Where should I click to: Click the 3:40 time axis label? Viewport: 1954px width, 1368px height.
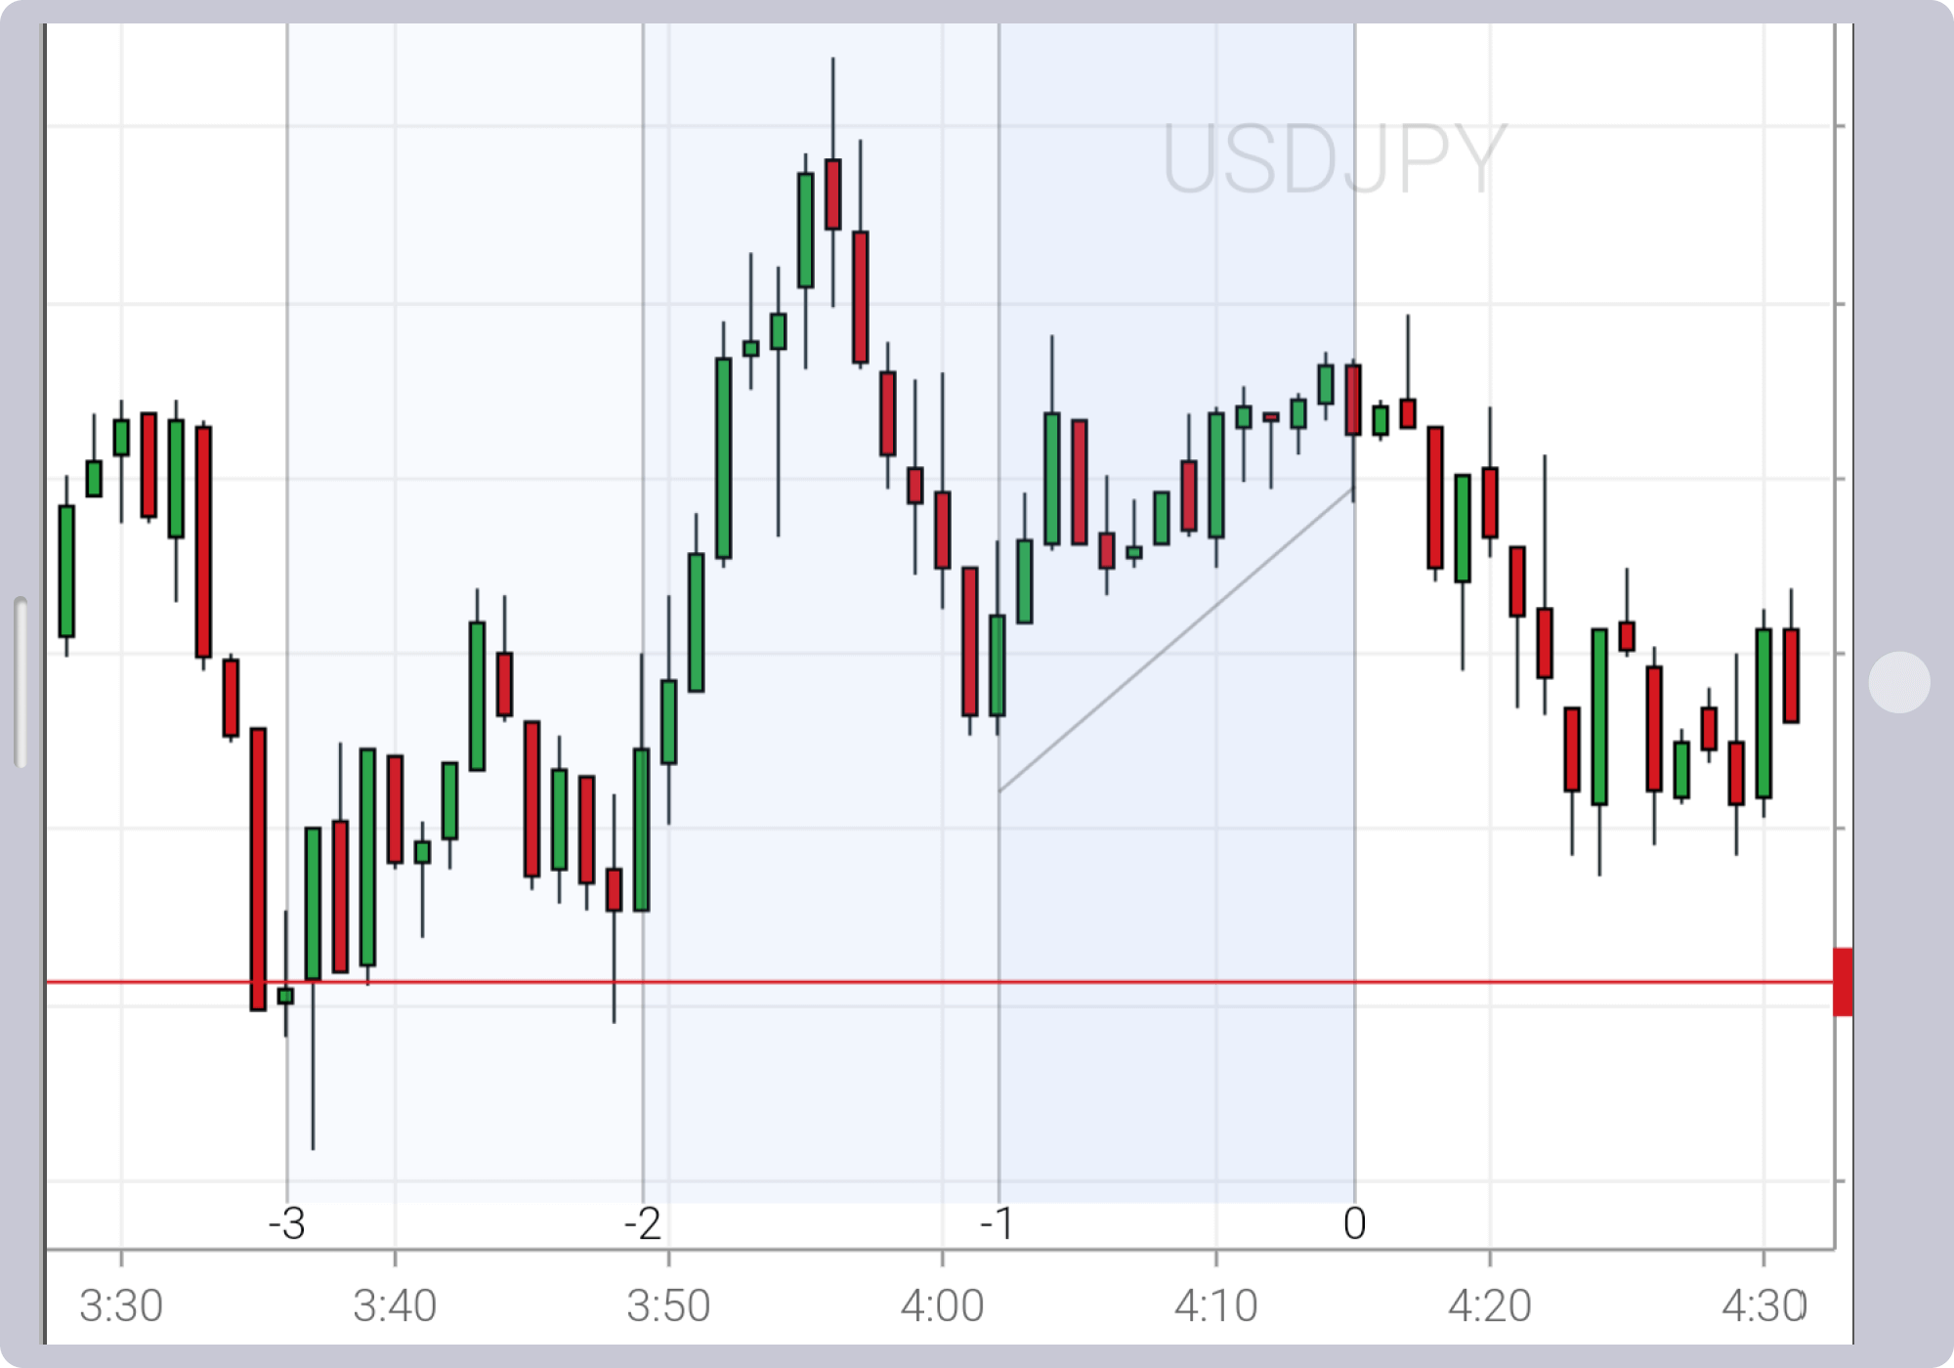coord(395,1305)
